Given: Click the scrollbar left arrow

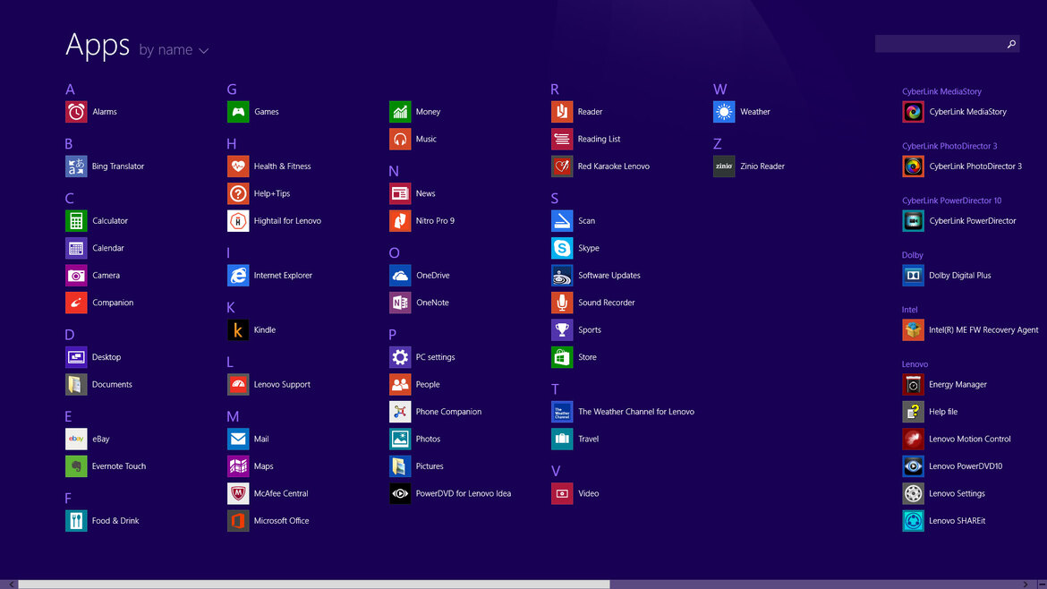Looking at the screenshot, I should 12,585.
